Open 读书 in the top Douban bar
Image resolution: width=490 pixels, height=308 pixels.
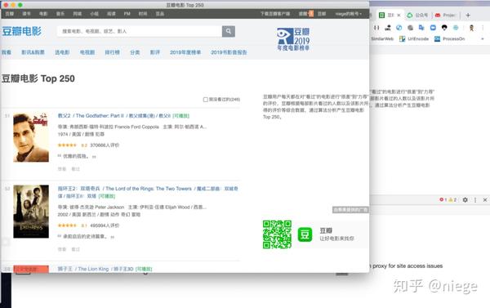[27, 14]
